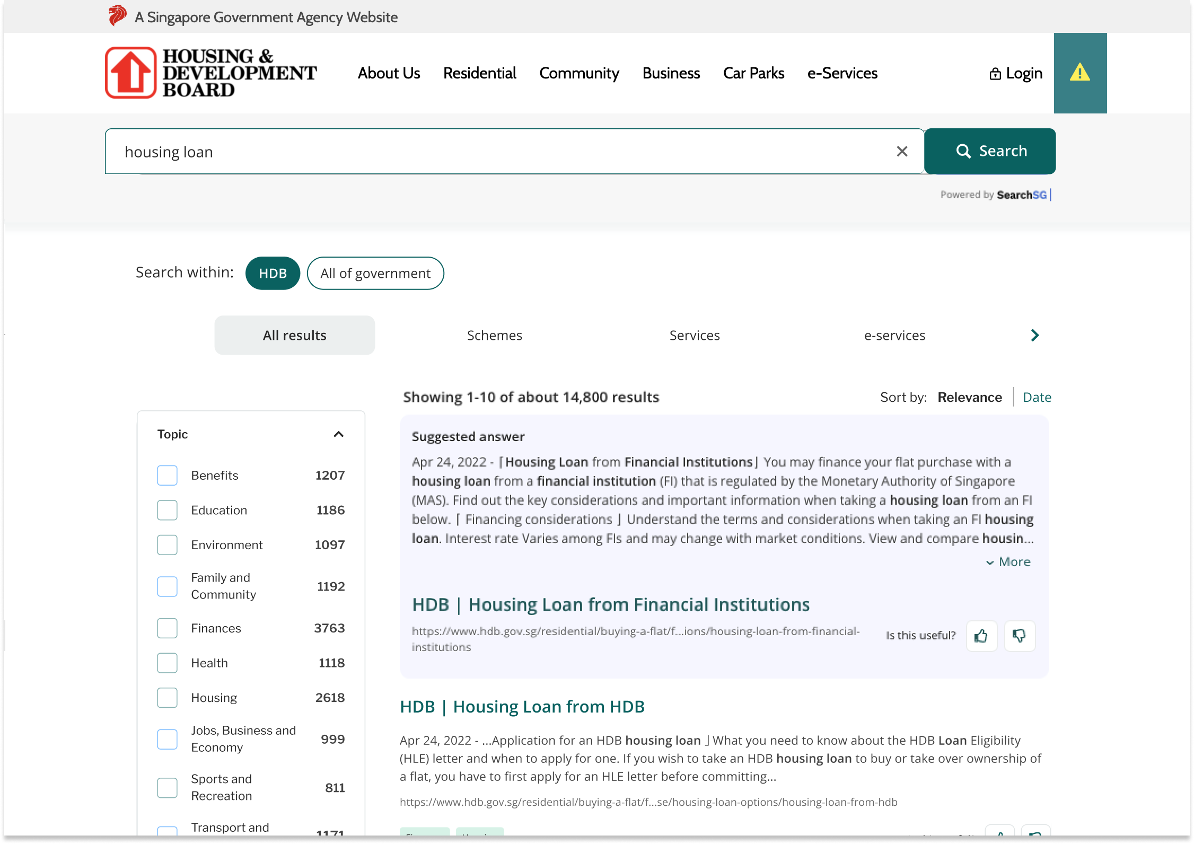
Task: Tick the Finances topic checkbox
Action: (x=167, y=628)
